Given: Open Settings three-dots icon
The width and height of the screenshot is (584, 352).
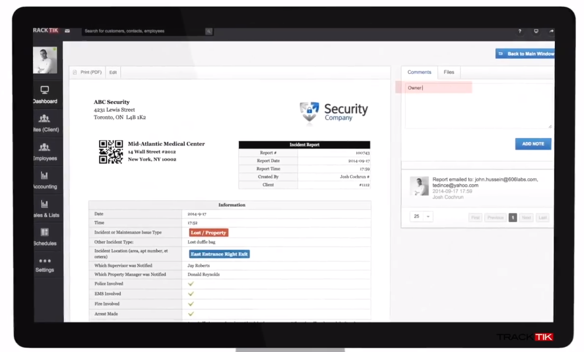Looking at the screenshot, I should [44, 261].
